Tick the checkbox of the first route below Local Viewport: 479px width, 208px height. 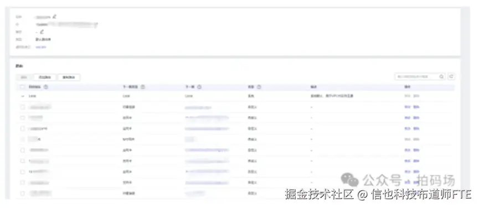[22, 107]
